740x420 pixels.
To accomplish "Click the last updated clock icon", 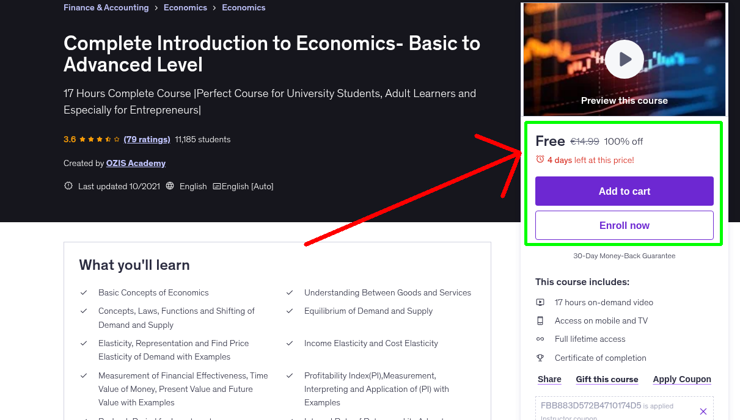I will (x=68, y=186).
